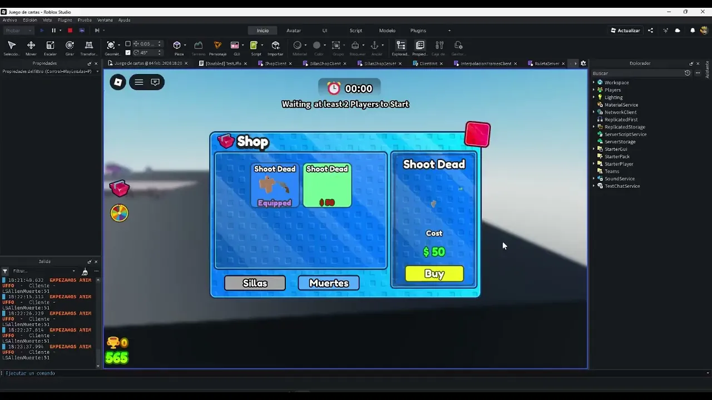This screenshot has height=400, width=712.
Task: Open the script tabs settings gear
Action: (583, 63)
